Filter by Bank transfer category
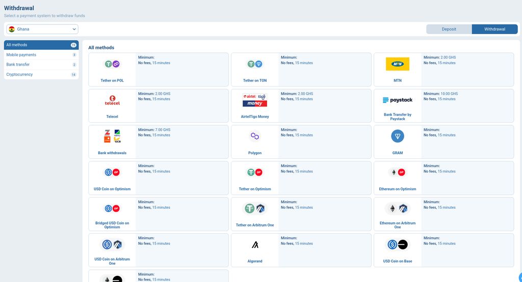Viewport: 522px width, 282px height. coord(41,65)
